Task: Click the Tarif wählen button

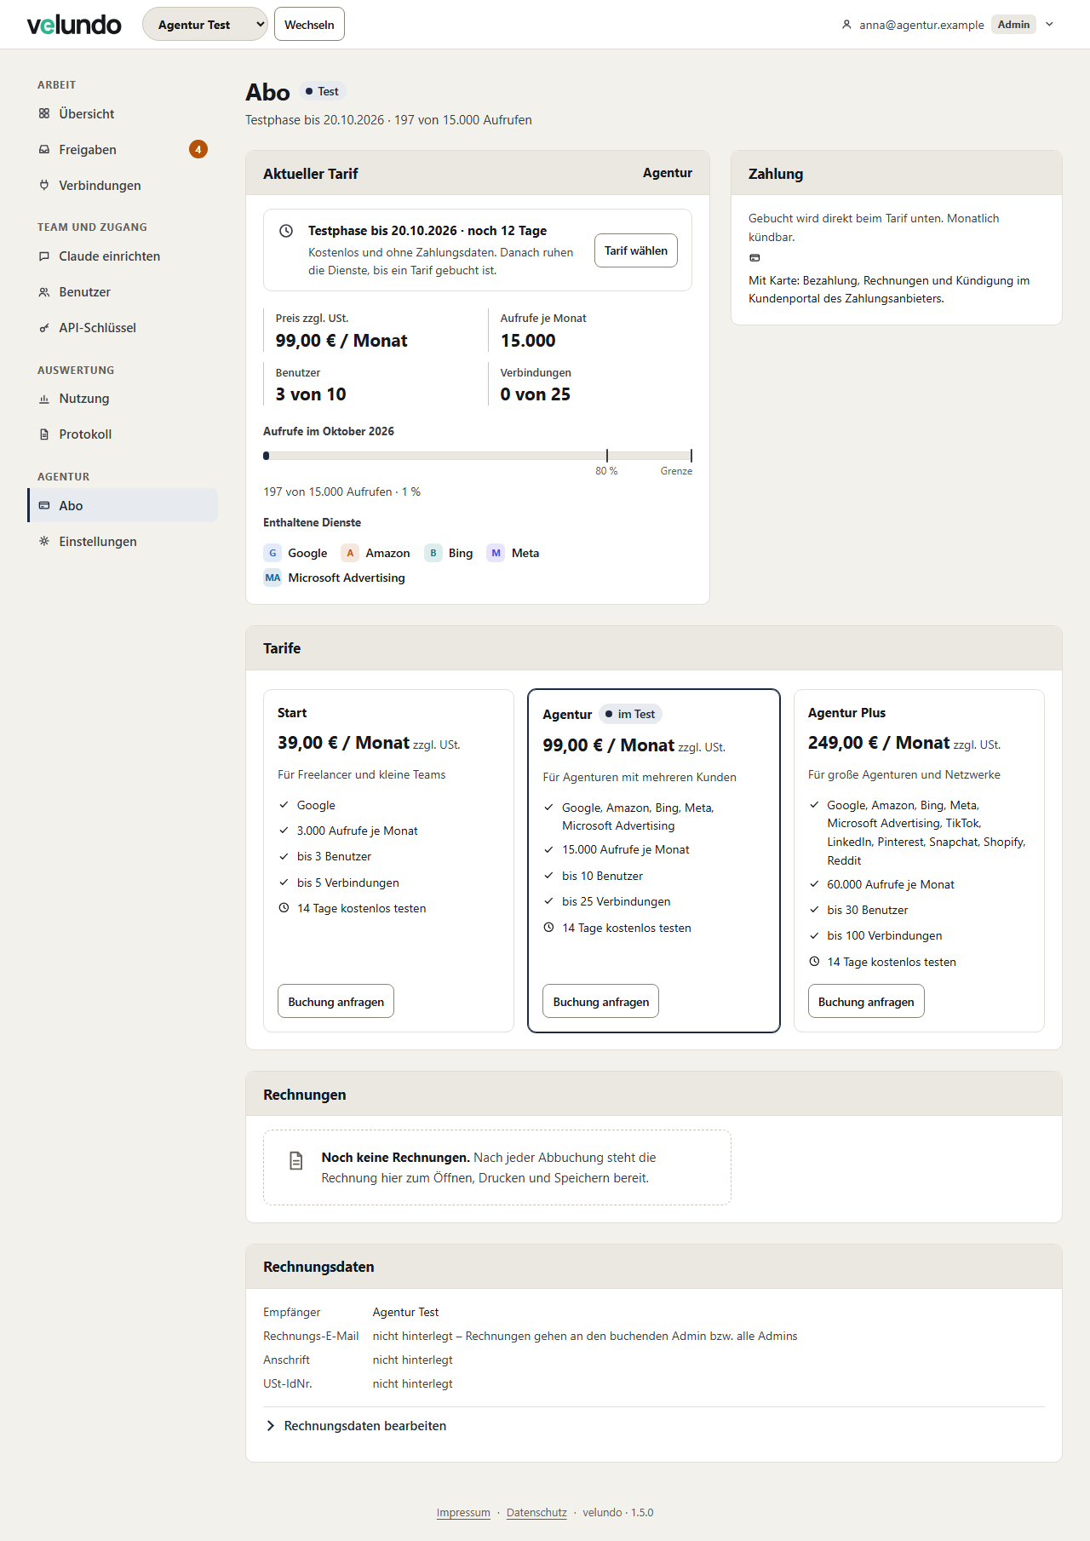Action: pos(636,250)
